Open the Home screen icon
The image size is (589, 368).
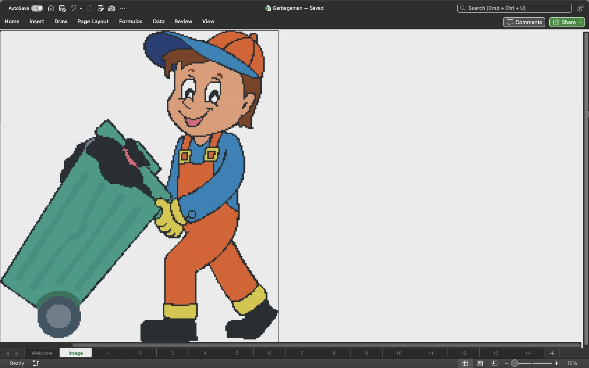click(x=51, y=8)
